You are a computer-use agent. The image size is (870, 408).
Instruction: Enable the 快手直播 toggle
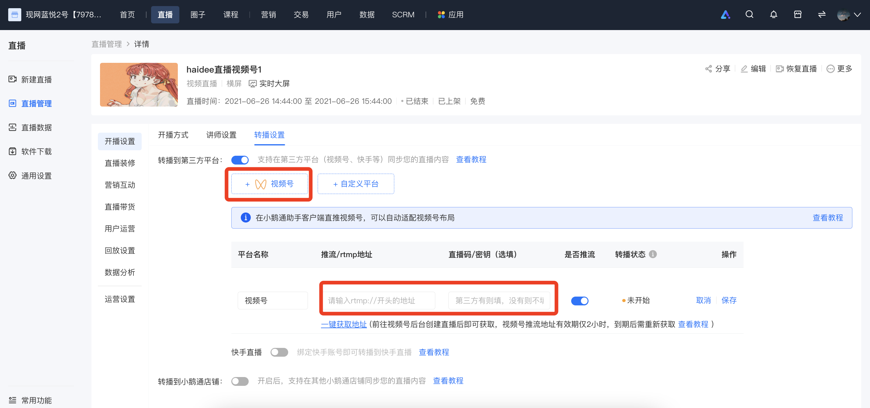point(279,352)
